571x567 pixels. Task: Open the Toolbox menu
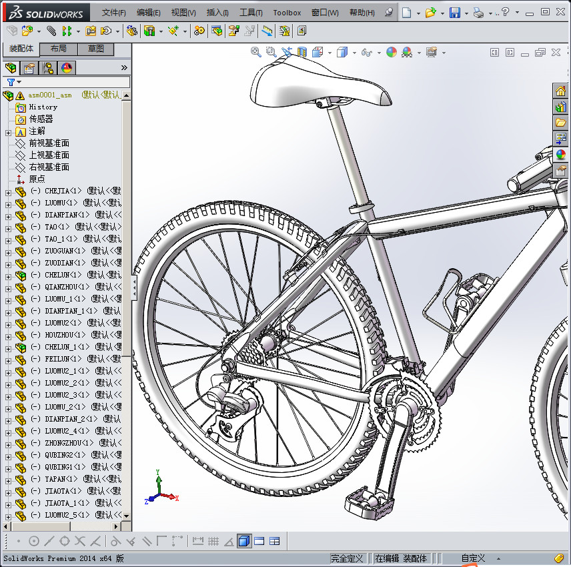point(287,13)
